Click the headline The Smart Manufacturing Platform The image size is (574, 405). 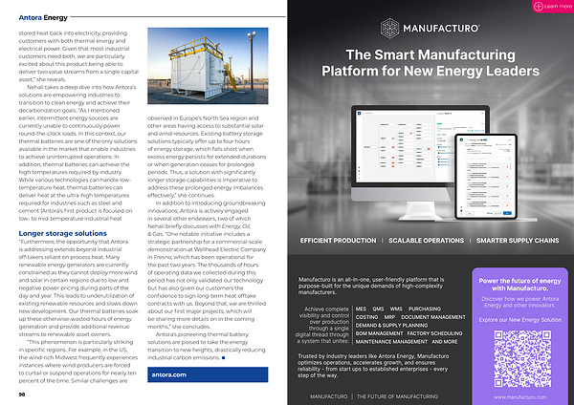click(430, 62)
